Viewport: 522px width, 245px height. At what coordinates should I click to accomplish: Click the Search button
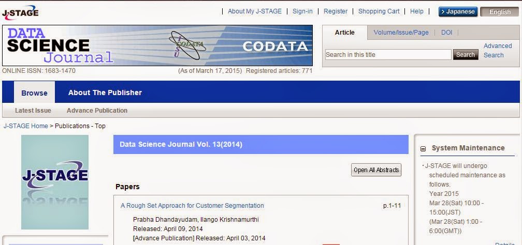pyautogui.click(x=466, y=54)
